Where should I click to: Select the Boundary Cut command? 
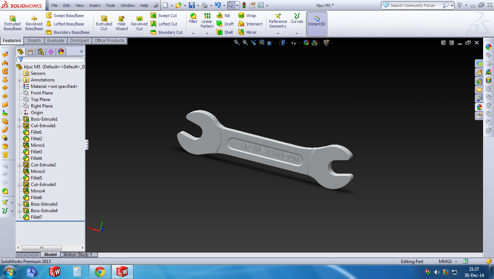pyautogui.click(x=167, y=32)
